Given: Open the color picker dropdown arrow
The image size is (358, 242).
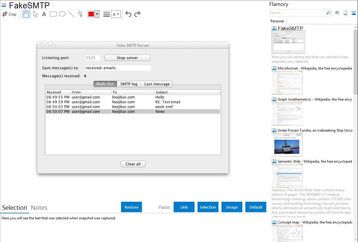Looking at the screenshot, I should (x=97, y=14).
